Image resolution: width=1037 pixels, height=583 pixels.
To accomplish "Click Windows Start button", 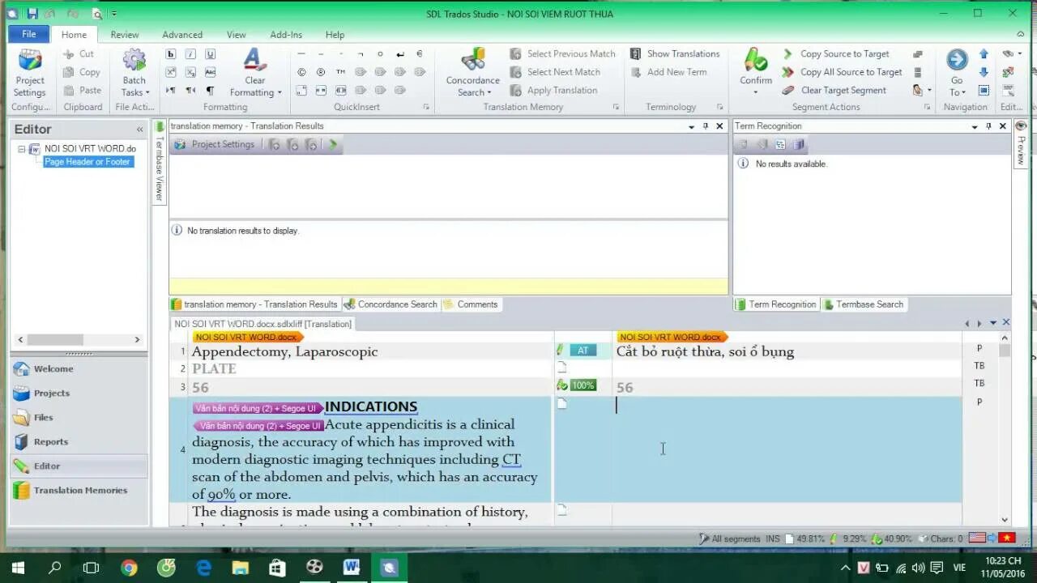I will pos(18,568).
